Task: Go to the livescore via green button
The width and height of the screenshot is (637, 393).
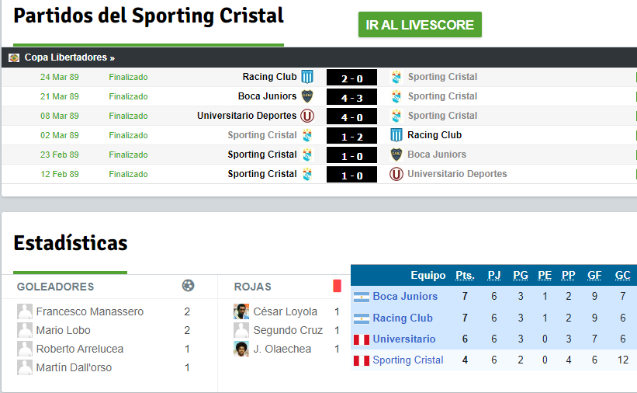Action: click(420, 25)
